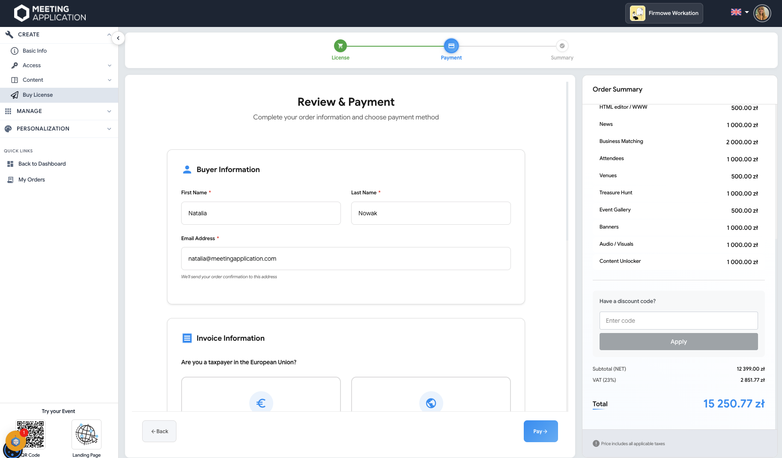The image size is (782, 458).
Task: Click the License cart step icon
Action: pos(340,46)
